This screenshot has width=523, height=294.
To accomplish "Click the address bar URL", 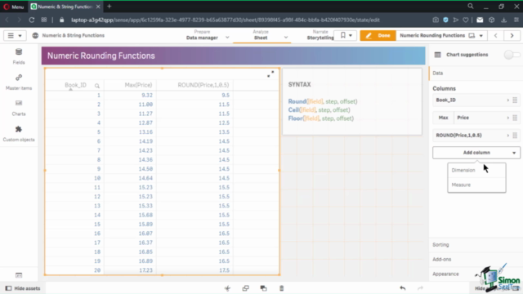I will tap(226, 20).
